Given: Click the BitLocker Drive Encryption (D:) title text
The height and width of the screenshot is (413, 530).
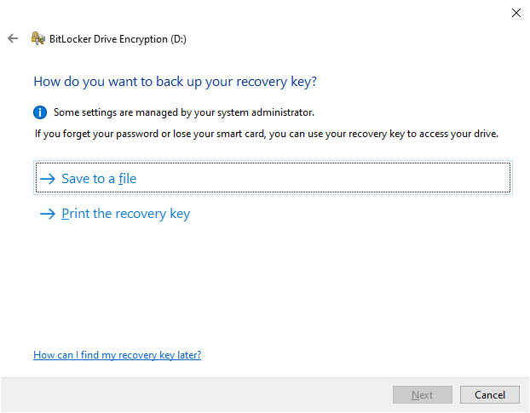Looking at the screenshot, I should coord(118,39).
